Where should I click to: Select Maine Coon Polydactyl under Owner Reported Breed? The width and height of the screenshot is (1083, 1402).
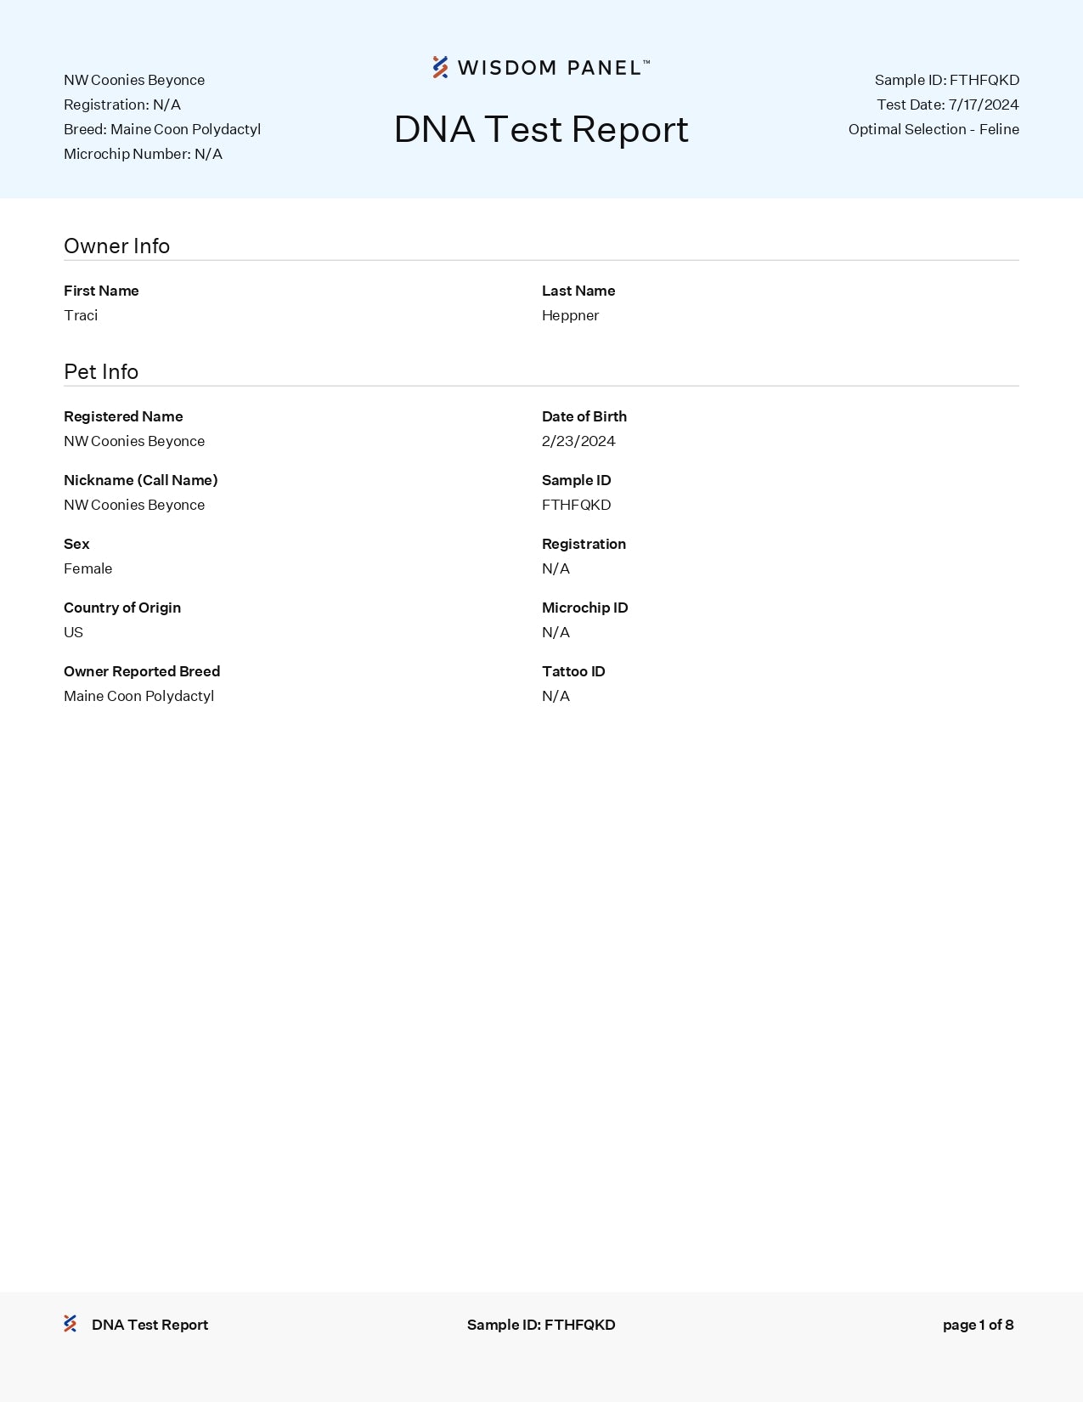tap(138, 696)
